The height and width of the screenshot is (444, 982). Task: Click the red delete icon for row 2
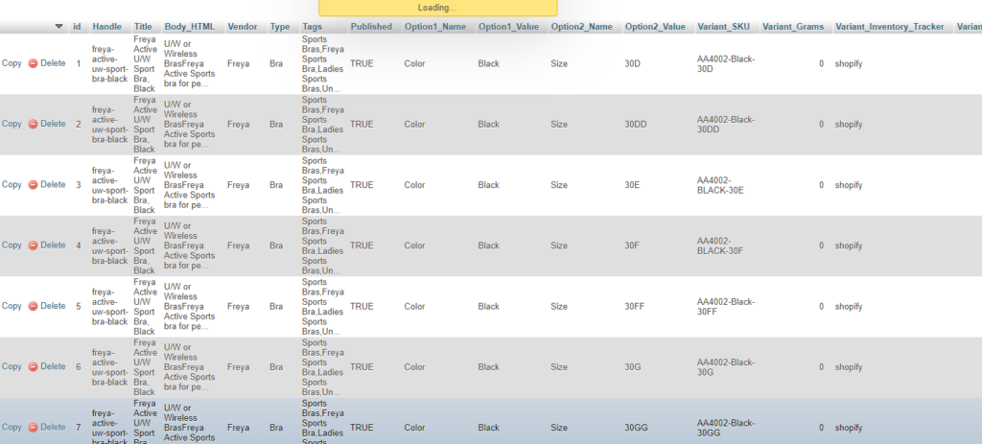click(x=33, y=124)
